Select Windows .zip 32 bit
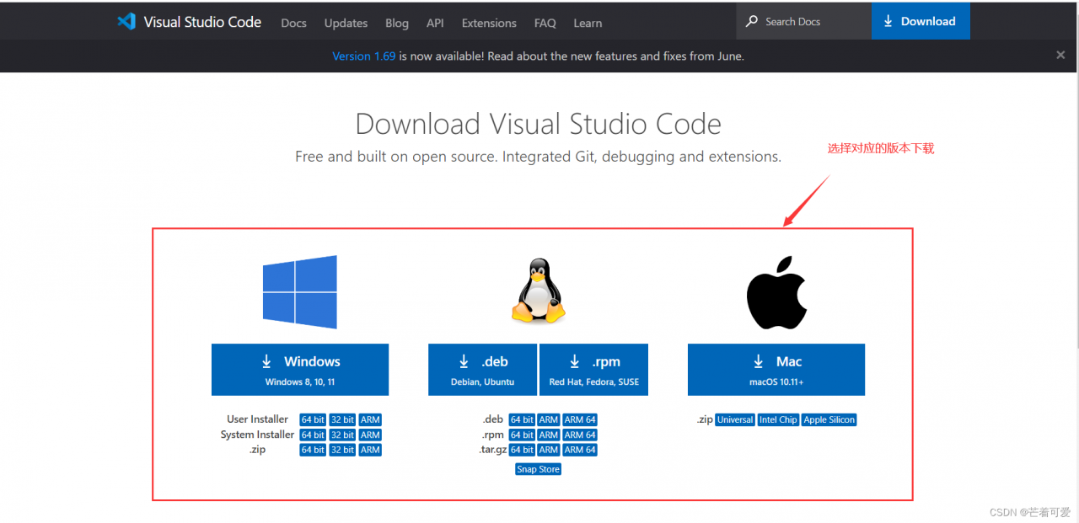This screenshot has height=523, width=1079. (x=342, y=450)
